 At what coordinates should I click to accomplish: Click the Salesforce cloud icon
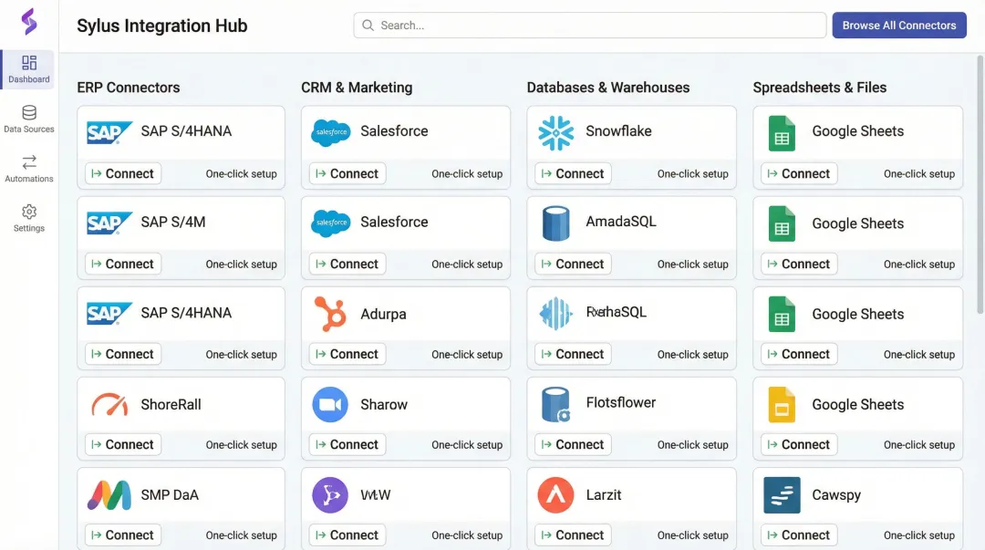click(x=331, y=131)
